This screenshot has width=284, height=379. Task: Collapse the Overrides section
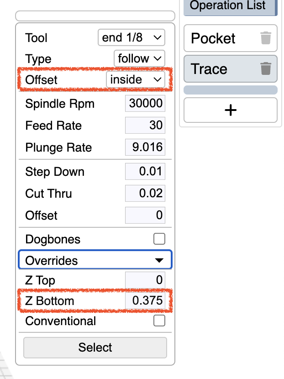pos(95,260)
